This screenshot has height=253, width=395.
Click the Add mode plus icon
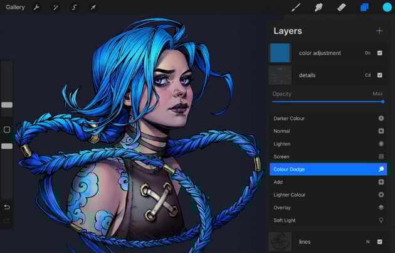coord(381,182)
